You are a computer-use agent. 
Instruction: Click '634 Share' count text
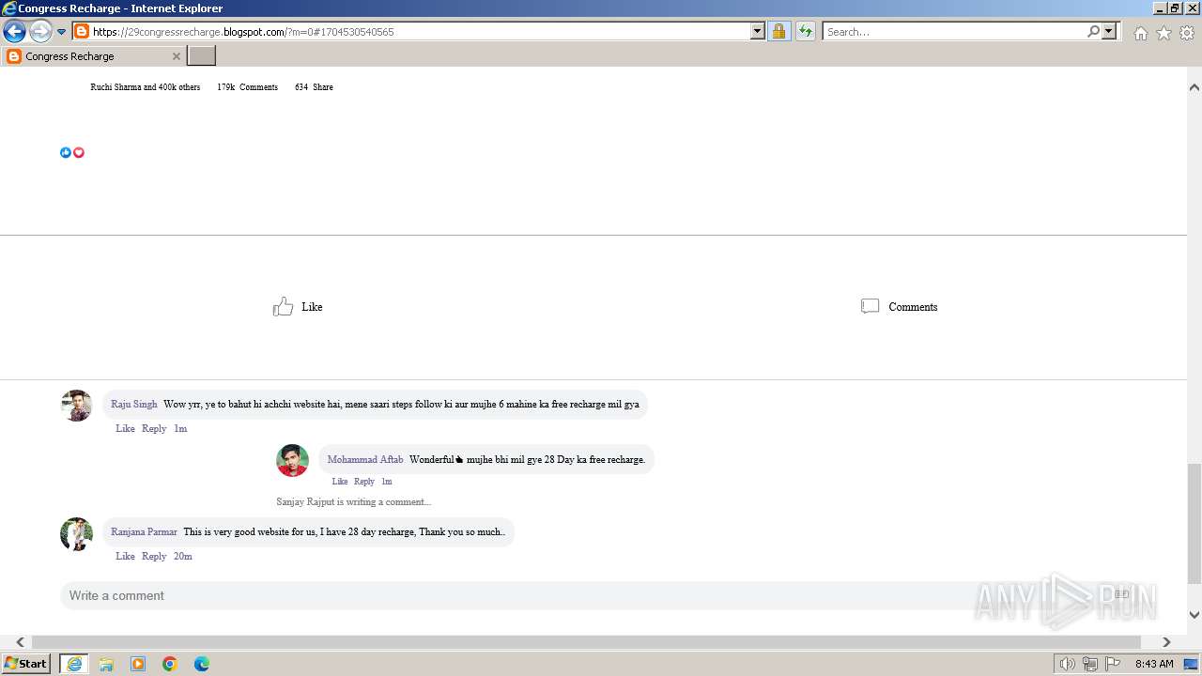[x=314, y=87]
